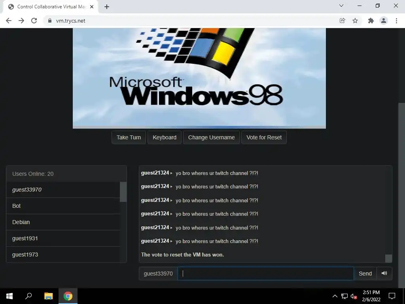
Task: Click the Take Turn button
Action: [x=129, y=137]
